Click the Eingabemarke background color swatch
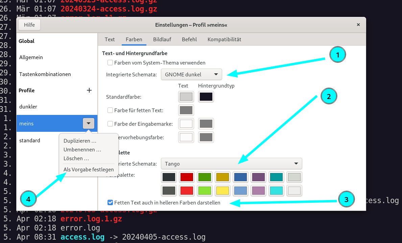 click(206, 124)
